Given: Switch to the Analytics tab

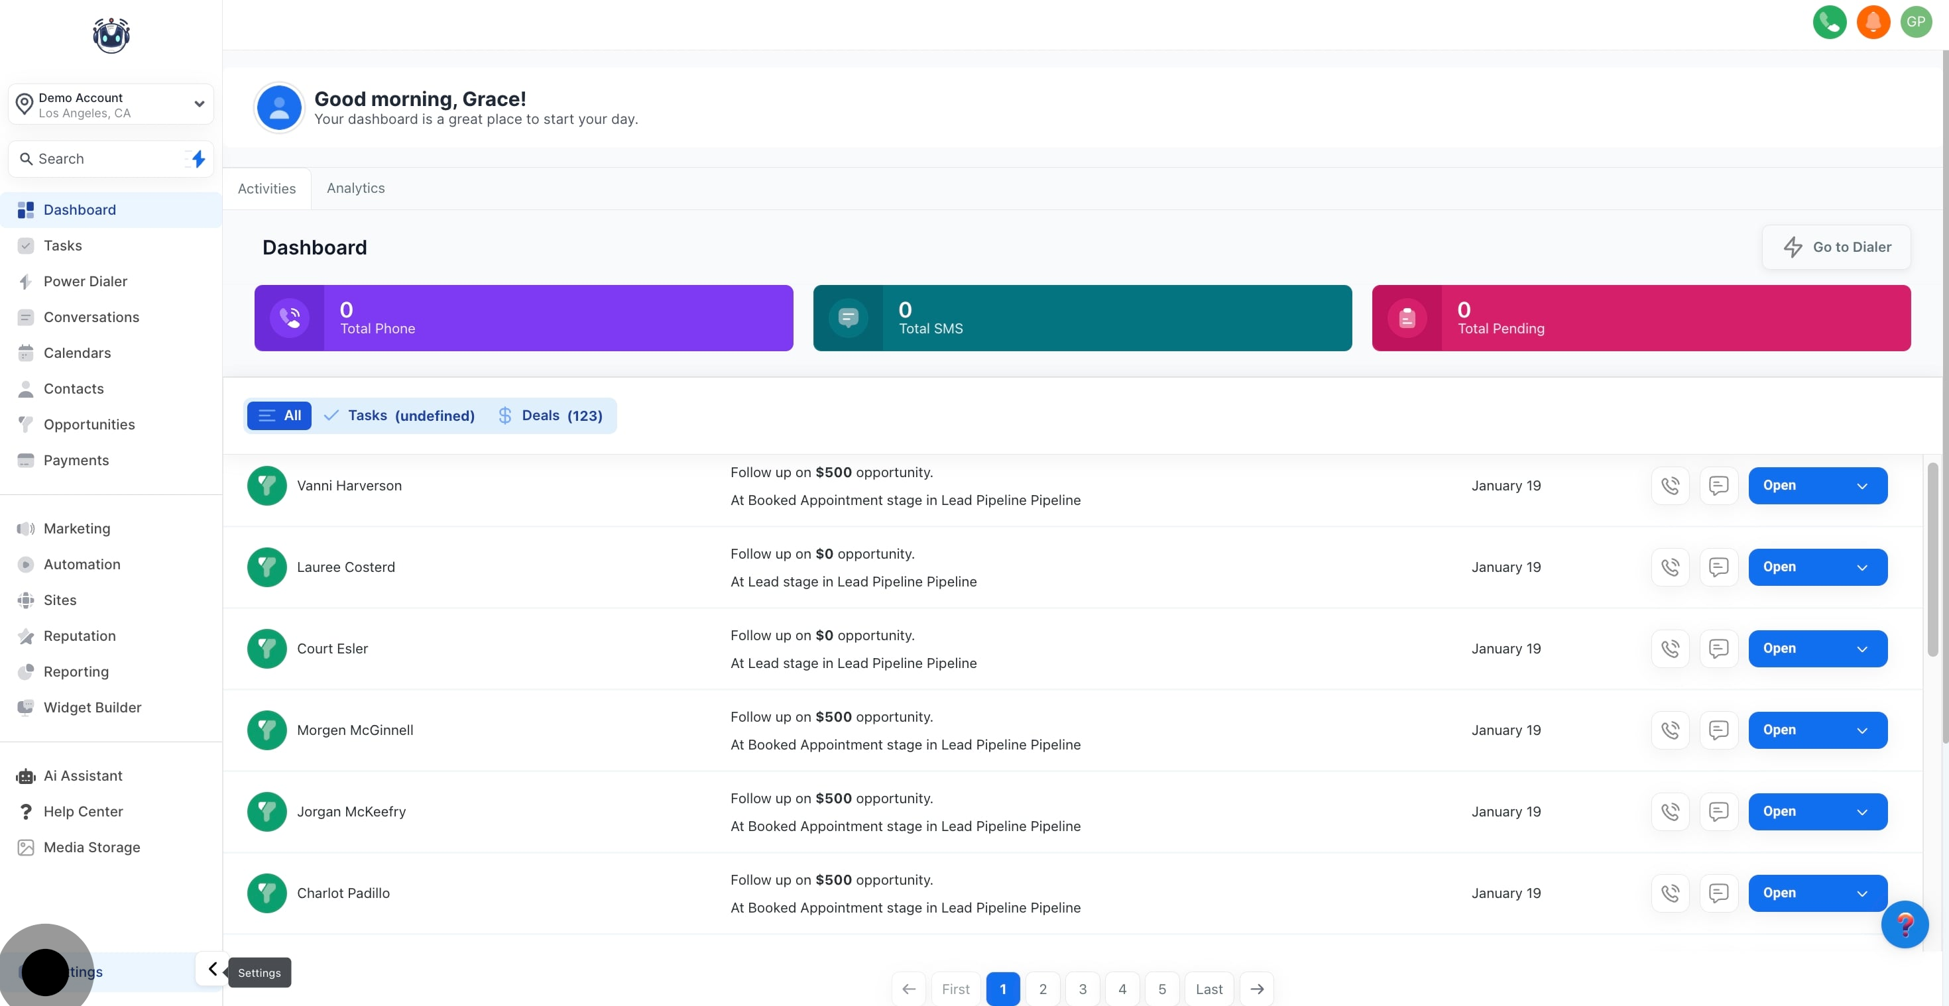Looking at the screenshot, I should click(355, 188).
